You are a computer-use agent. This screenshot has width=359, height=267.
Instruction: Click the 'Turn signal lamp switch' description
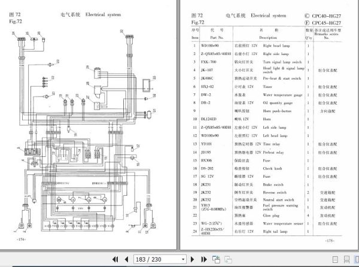[282, 62]
